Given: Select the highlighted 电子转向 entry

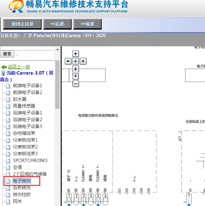Looking at the screenshot, I should click(x=22, y=181).
